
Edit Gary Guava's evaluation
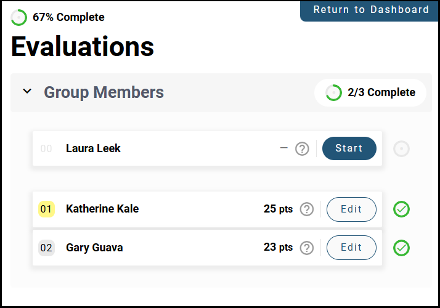coord(351,248)
